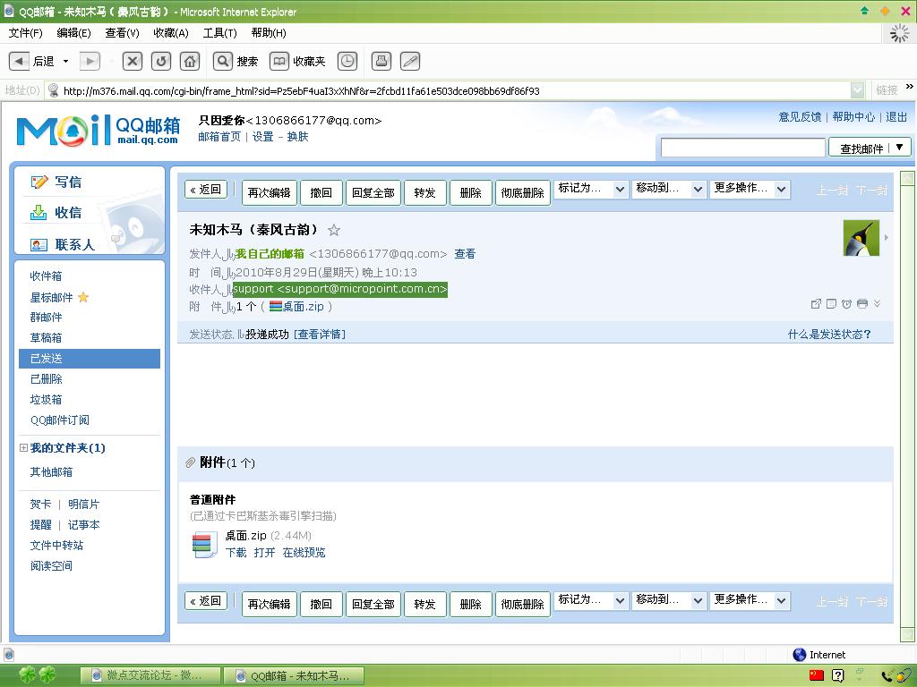
Task: Click the Stop loading X icon
Action: [x=133, y=61]
